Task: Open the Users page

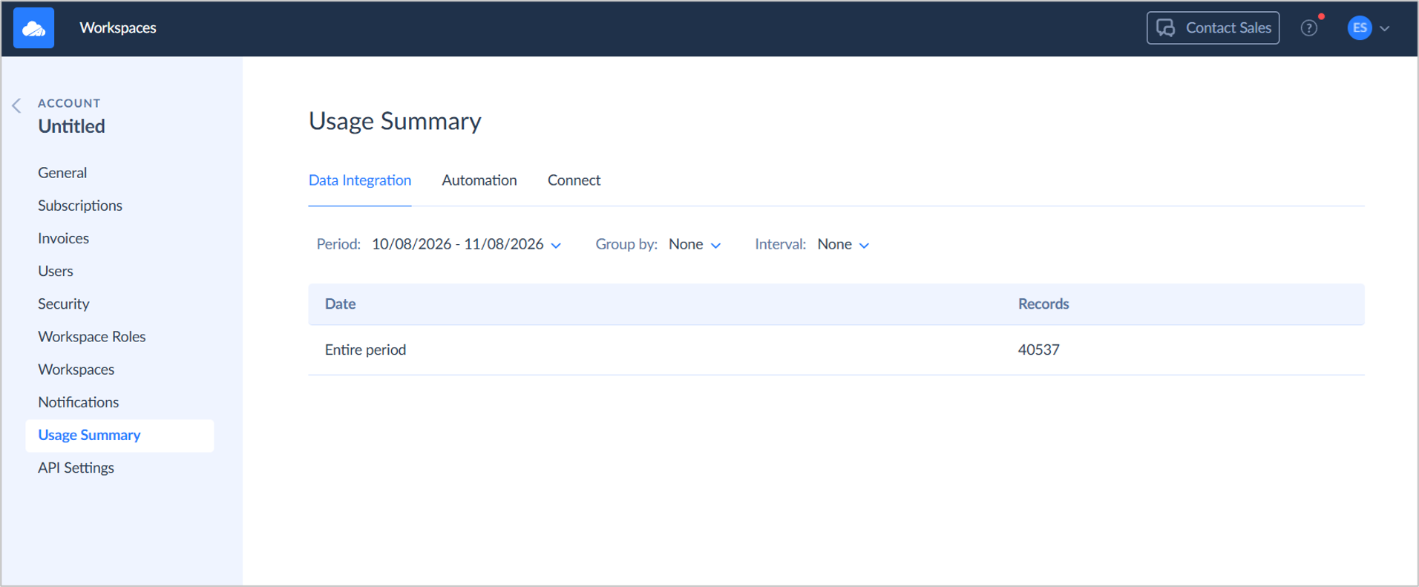Action: tap(56, 271)
